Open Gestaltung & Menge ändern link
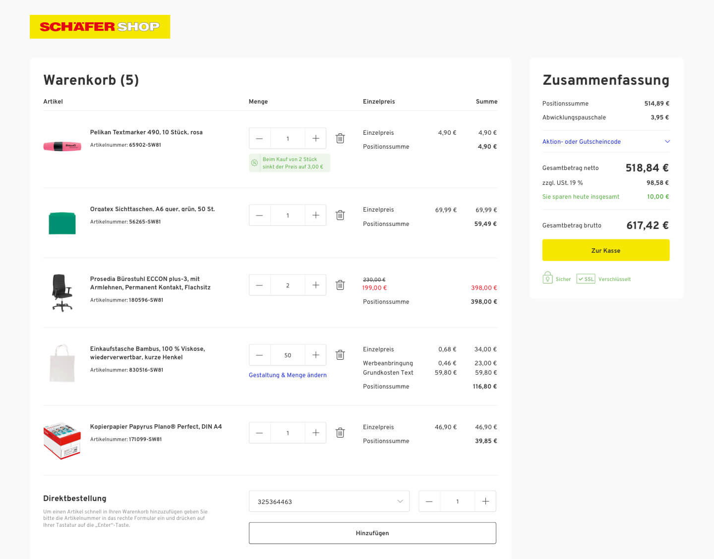Image resolution: width=714 pixels, height=559 pixels. (288, 375)
